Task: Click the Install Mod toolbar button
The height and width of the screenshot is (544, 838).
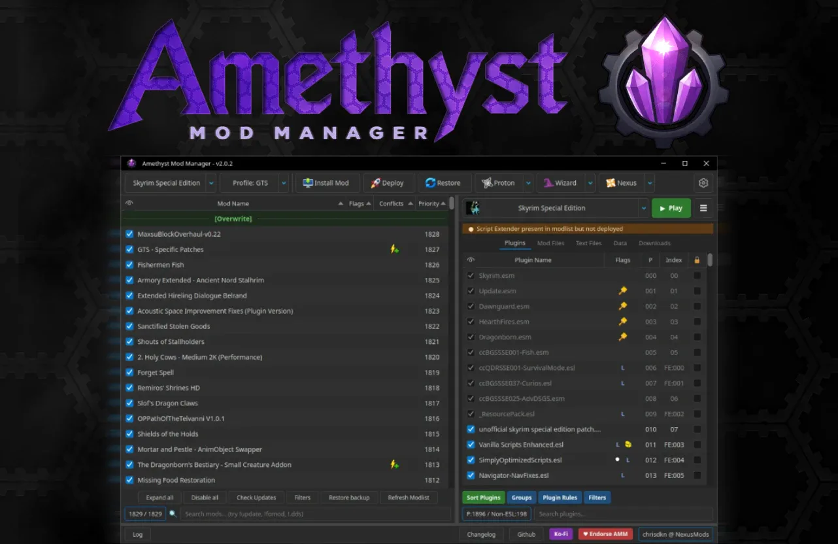Action: [326, 183]
